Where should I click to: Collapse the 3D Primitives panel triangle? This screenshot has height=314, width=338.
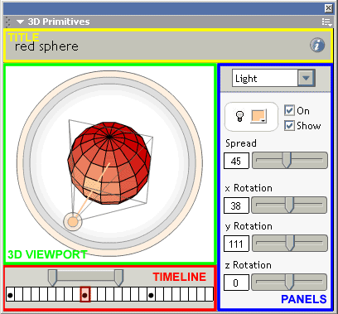20,22
